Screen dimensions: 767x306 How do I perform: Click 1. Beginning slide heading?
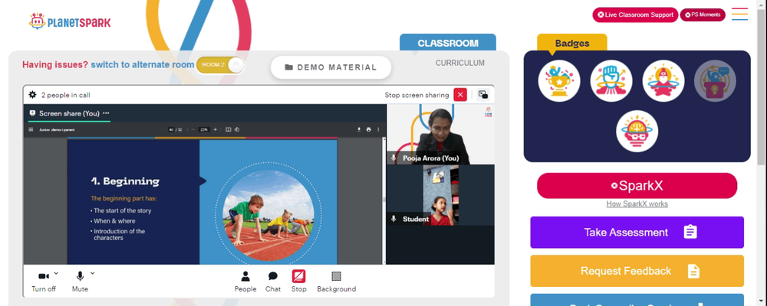(125, 181)
